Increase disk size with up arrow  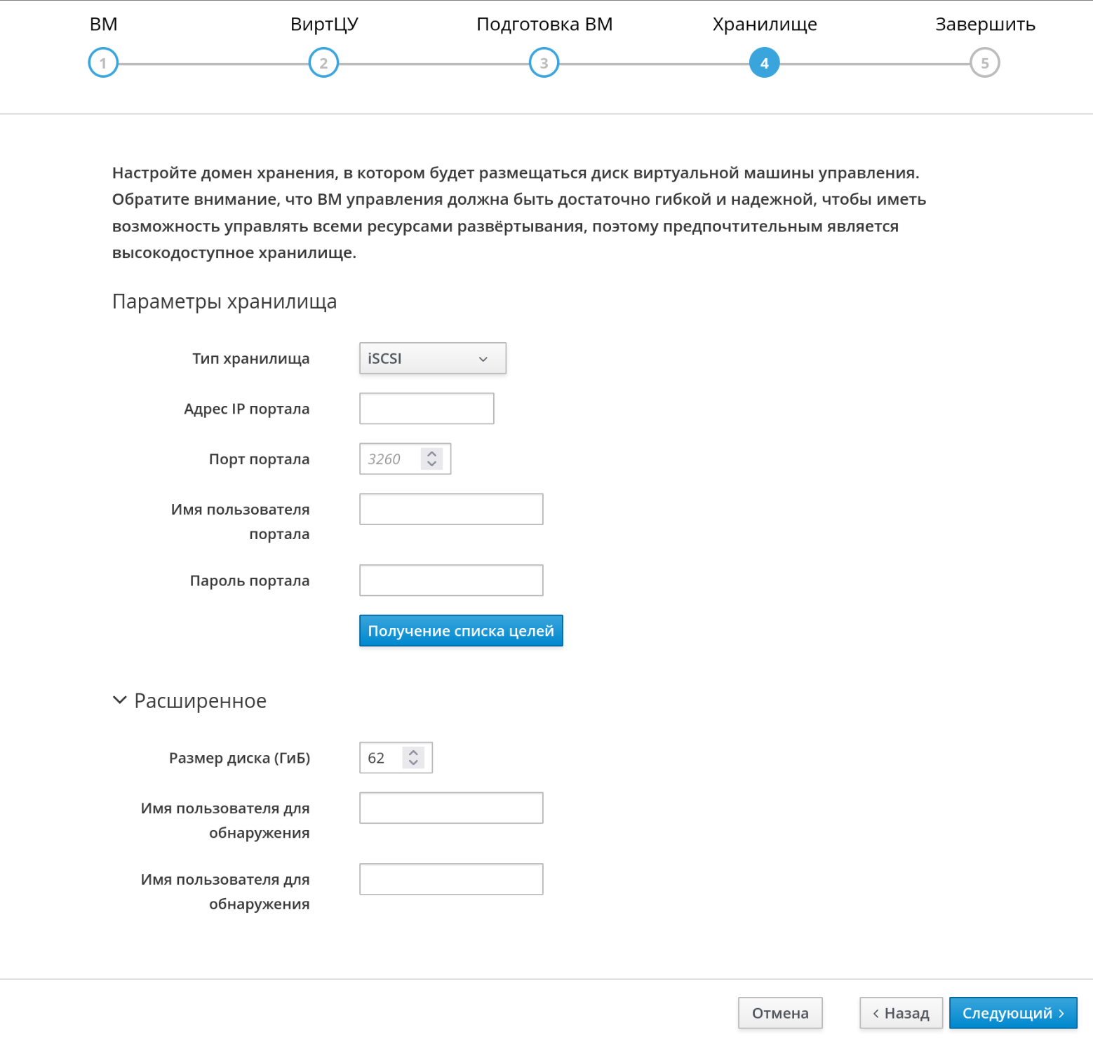[x=413, y=752]
